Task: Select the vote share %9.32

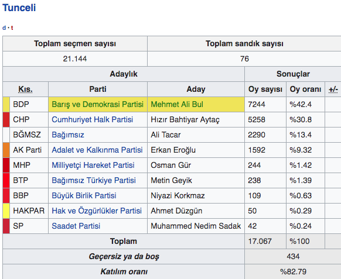Action: point(301,150)
